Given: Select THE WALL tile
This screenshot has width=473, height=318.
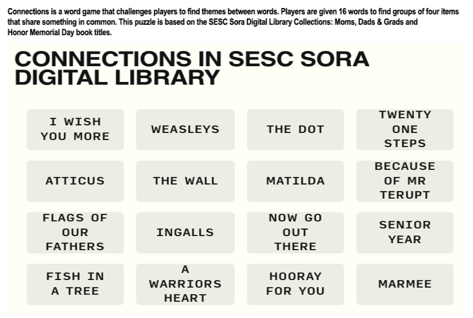Looking at the screenshot, I should point(185,181).
